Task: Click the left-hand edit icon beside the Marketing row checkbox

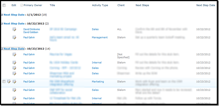Action: click(9, 82)
